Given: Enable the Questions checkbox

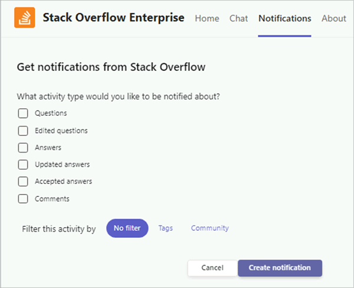Looking at the screenshot, I should click(x=23, y=114).
